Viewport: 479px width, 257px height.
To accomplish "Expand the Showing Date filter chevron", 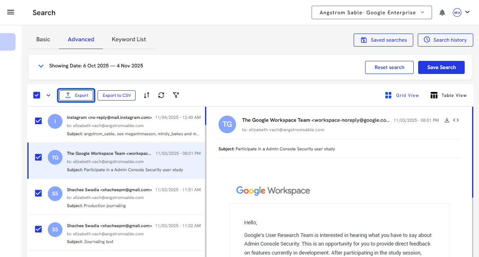I will pyautogui.click(x=41, y=66).
